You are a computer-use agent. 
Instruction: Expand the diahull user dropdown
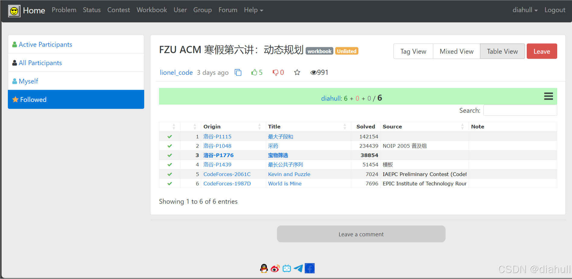tap(525, 10)
